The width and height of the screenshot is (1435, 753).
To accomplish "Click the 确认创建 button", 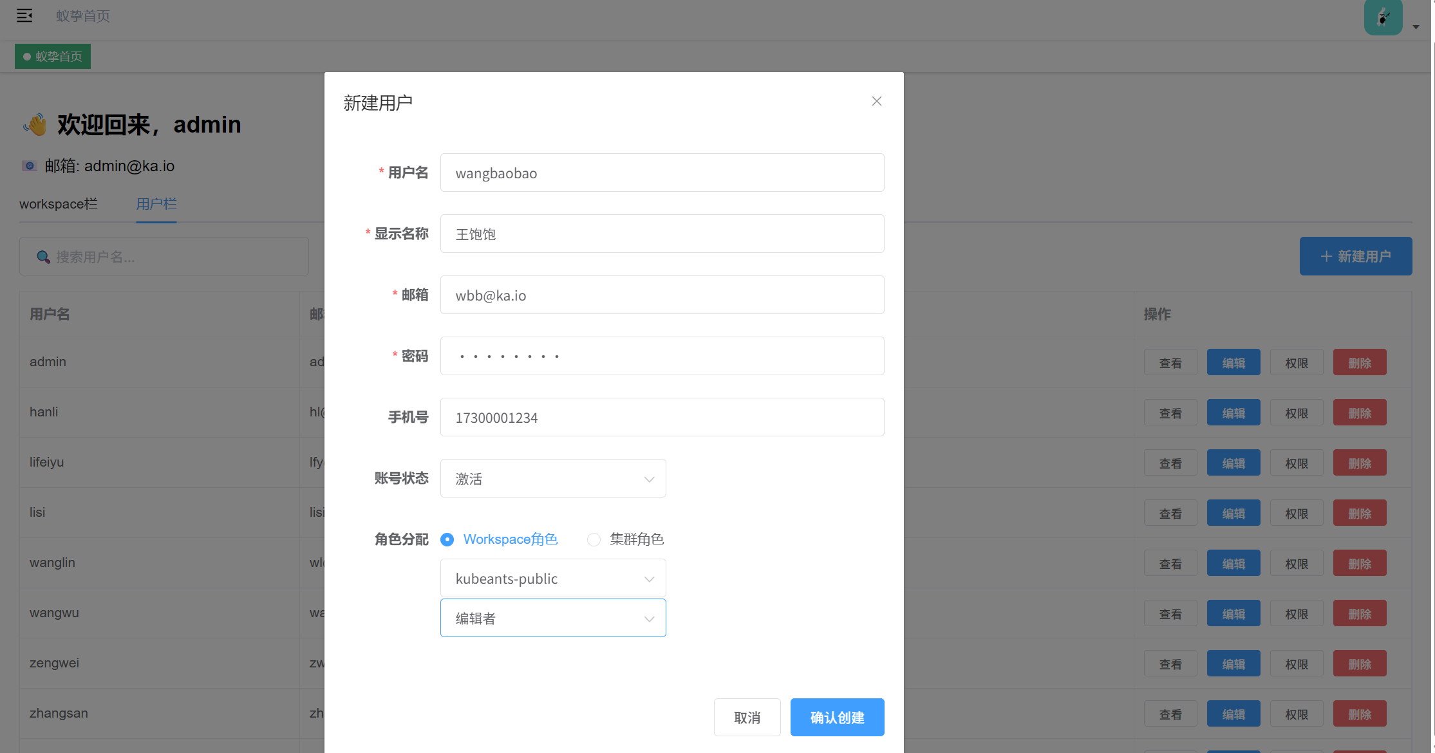I will [836, 717].
